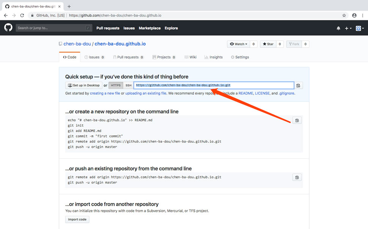Click the git add README.md line
The height and width of the screenshot is (229, 368).
(85, 131)
